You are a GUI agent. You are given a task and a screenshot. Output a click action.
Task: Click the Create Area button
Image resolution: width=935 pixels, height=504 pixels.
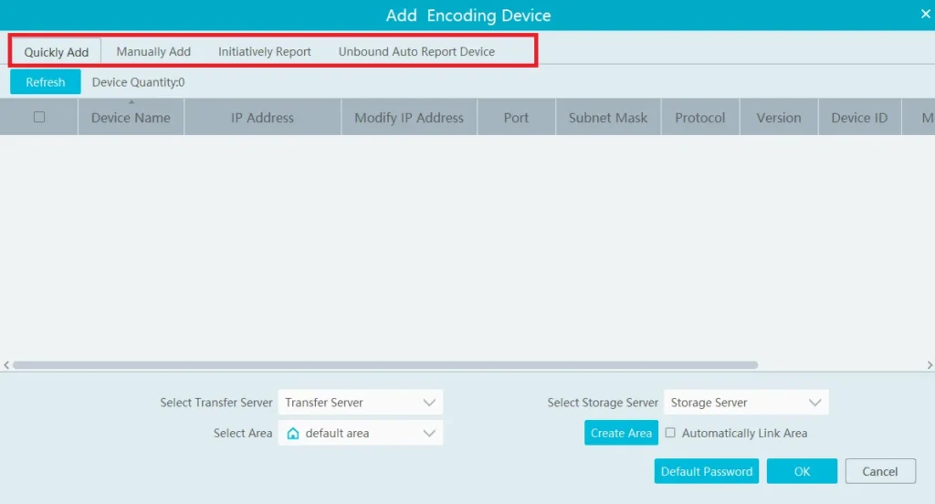click(x=621, y=434)
